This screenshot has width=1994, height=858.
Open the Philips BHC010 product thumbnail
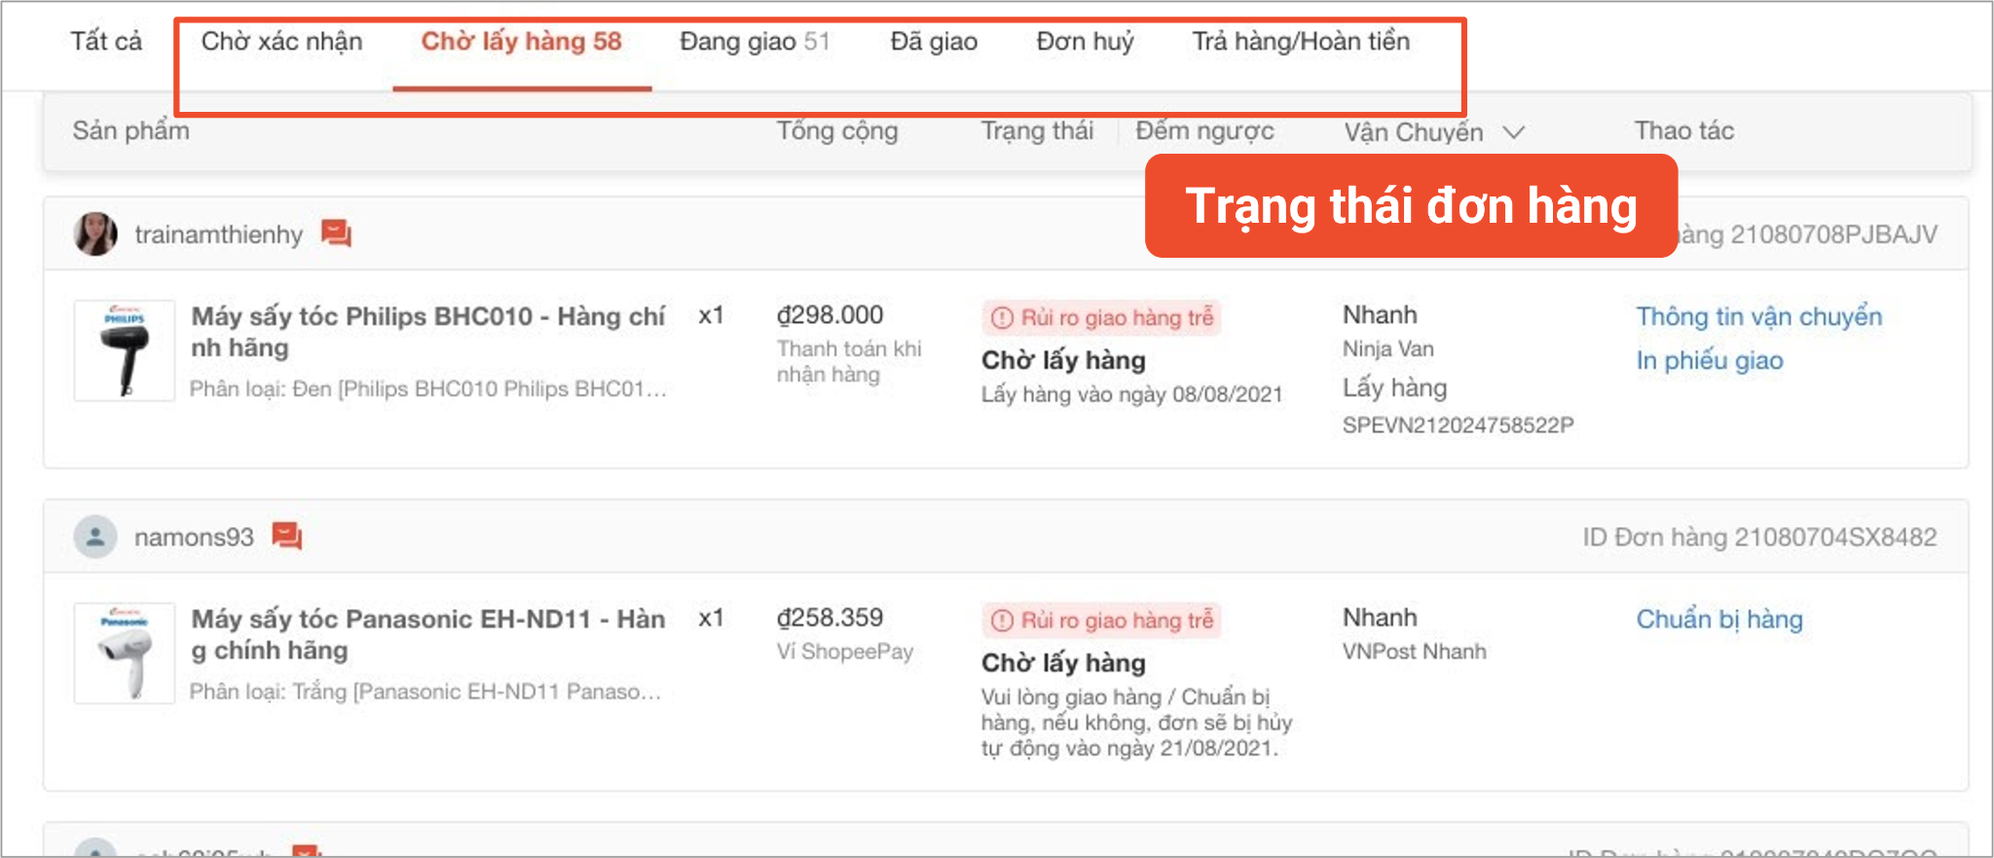click(x=124, y=350)
